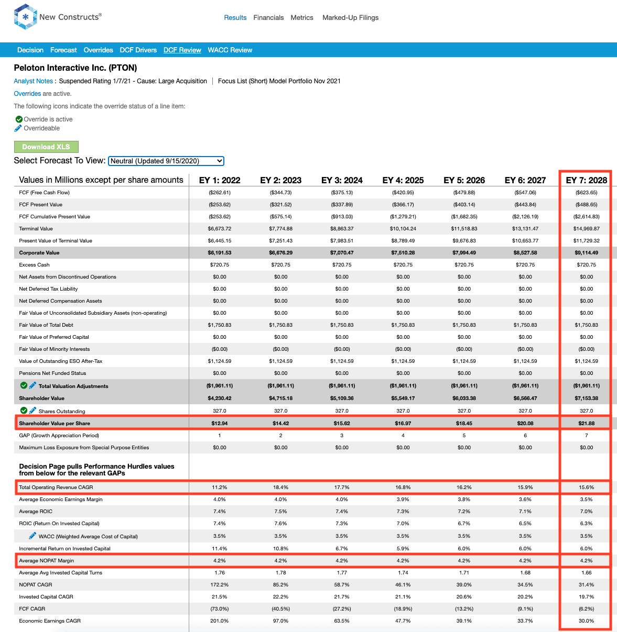Click the Average NOPAT Margin label
Image resolution: width=617 pixels, height=632 pixels.
coord(47,561)
